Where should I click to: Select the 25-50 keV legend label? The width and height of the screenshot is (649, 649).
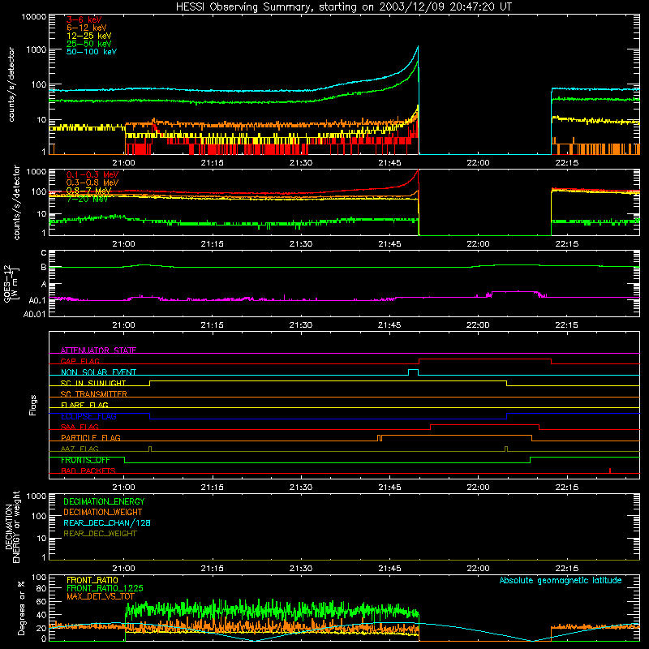point(88,44)
